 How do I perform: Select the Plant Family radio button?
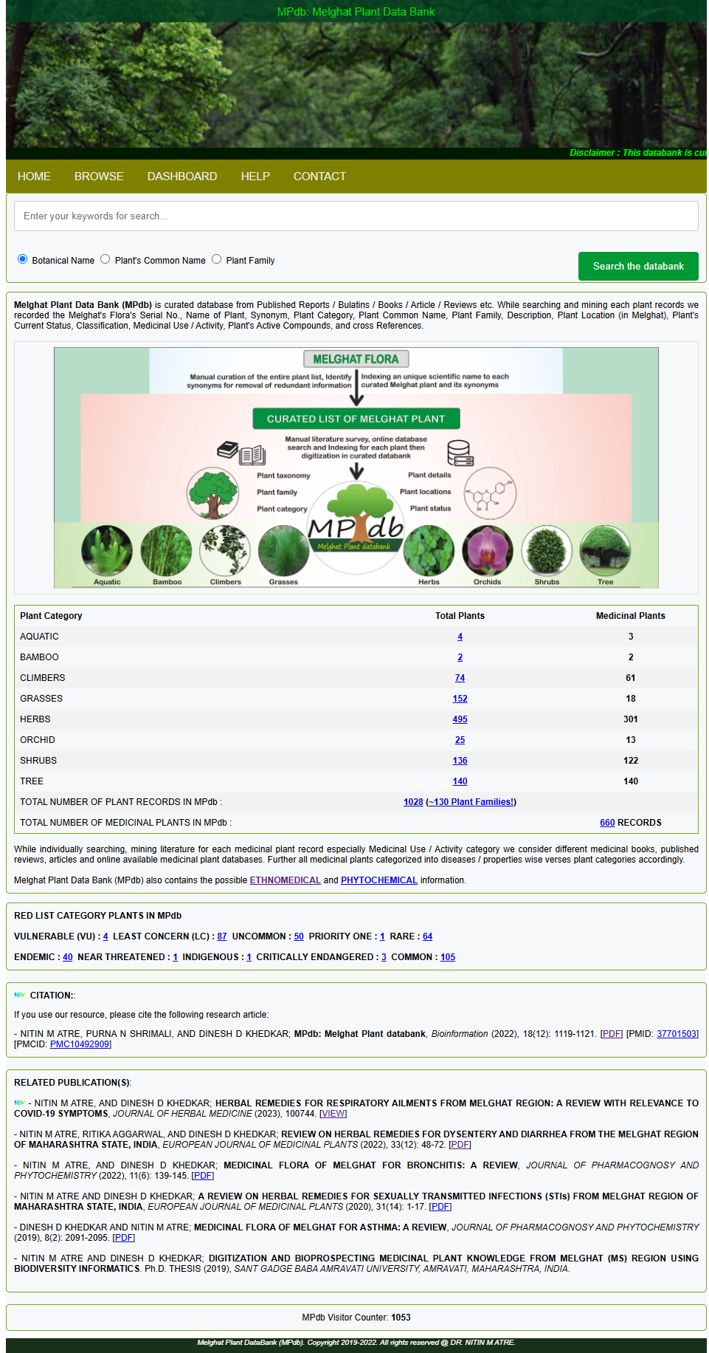click(x=217, y=259)
